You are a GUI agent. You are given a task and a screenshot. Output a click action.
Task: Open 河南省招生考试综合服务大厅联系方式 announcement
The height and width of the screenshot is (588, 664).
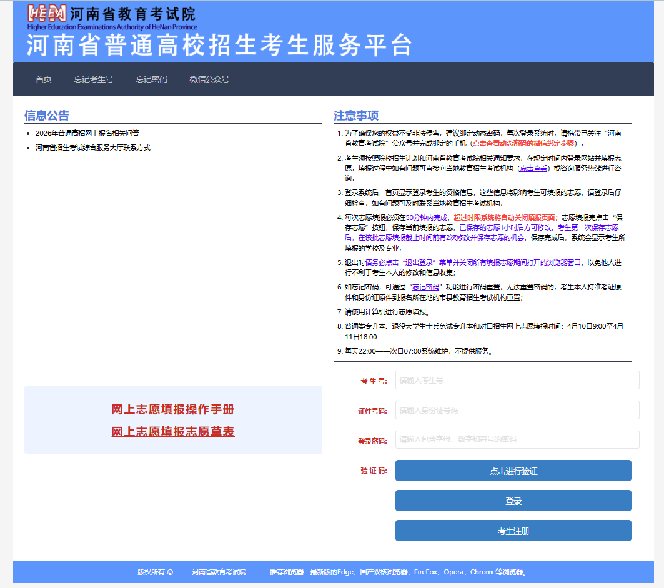[93, 147]
